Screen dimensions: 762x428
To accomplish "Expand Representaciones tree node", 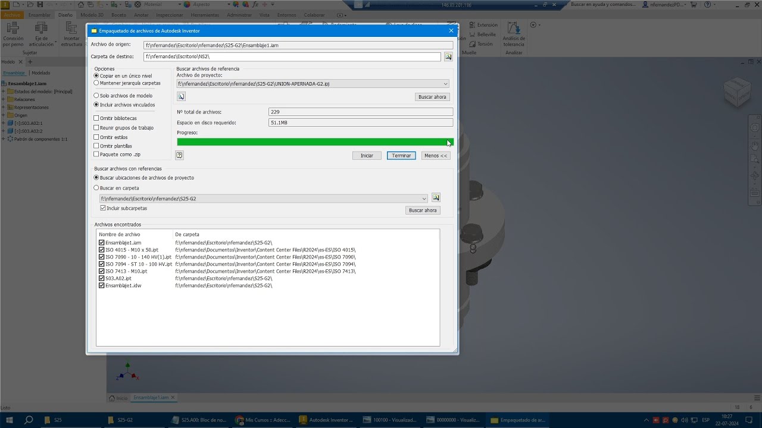I will [x=4, y=108].
